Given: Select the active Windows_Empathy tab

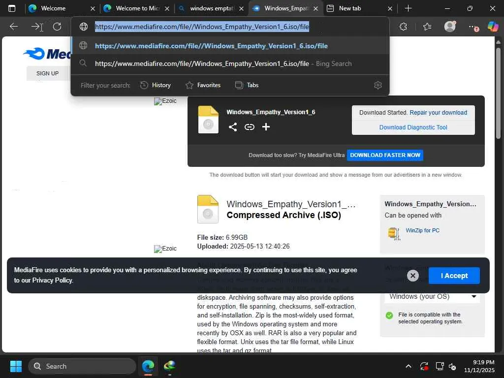Looking at the screenshot, I should point(285,8).
